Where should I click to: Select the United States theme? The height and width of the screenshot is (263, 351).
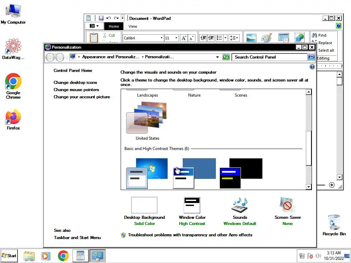147,121
